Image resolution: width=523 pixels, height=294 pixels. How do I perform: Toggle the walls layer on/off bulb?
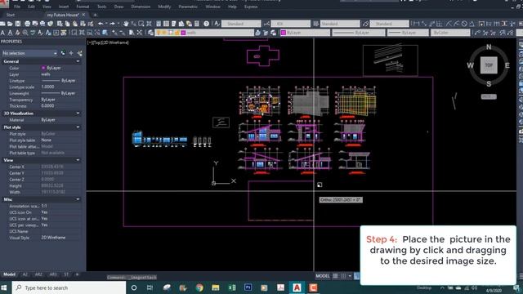[x=159, y=33]
